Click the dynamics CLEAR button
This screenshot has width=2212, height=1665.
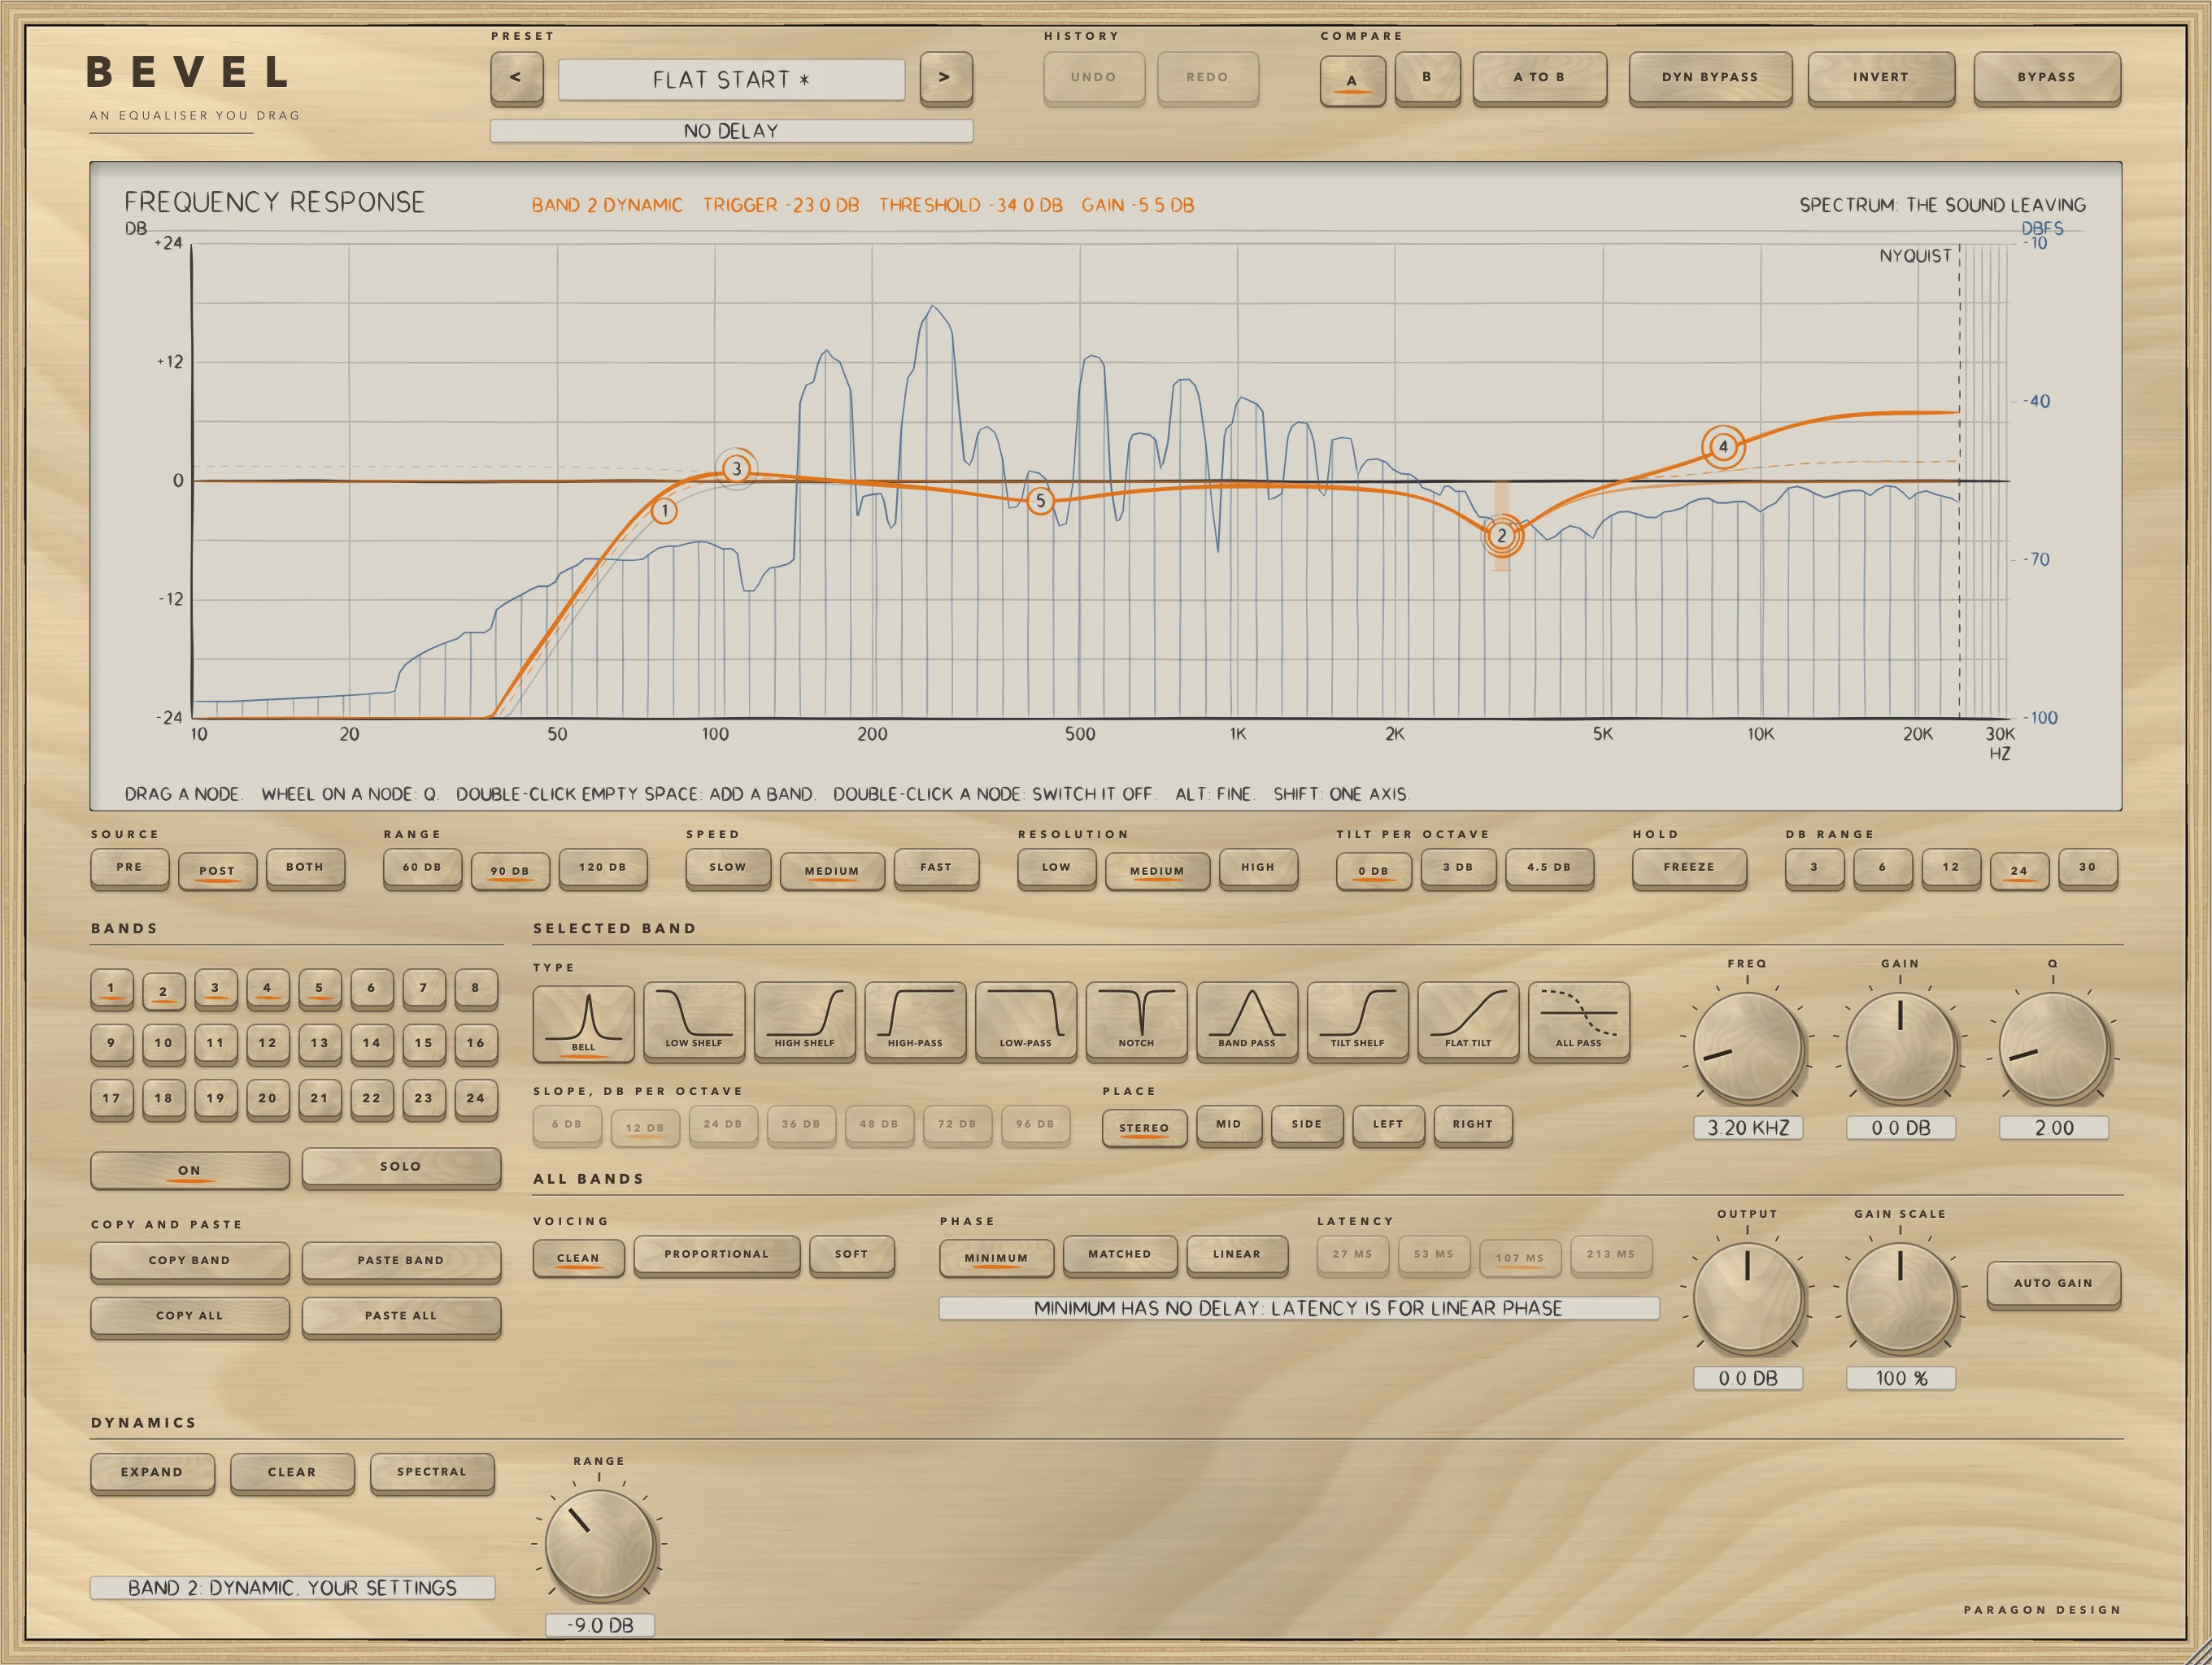click(292, 1472)
